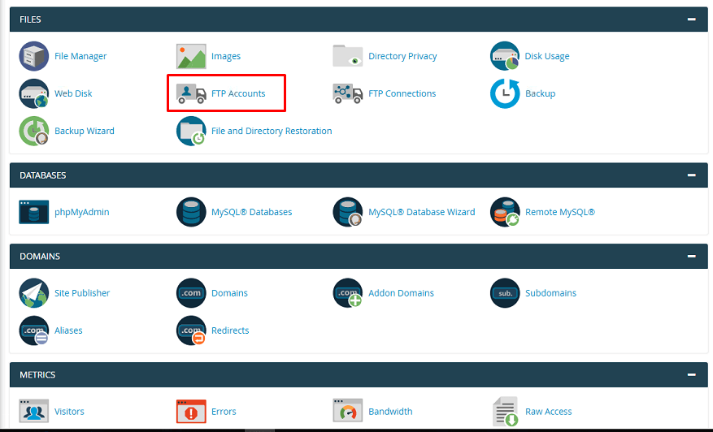The height and width of the screenshot is (432, 713).
Task: Open the Remote MySQL icon
Action: tap(505, 212)
